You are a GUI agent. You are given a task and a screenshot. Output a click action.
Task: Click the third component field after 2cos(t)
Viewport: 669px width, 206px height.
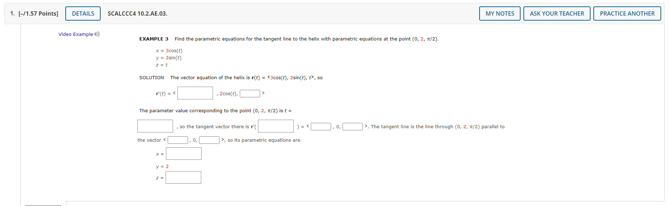pos(250,93)
